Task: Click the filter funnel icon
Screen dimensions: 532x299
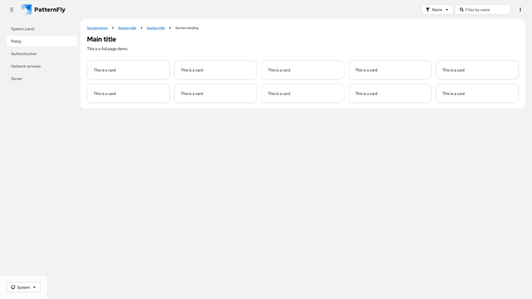Action: (428, 10)
